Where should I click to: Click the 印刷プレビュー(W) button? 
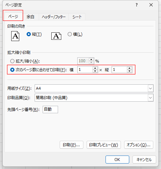[104, 145]
